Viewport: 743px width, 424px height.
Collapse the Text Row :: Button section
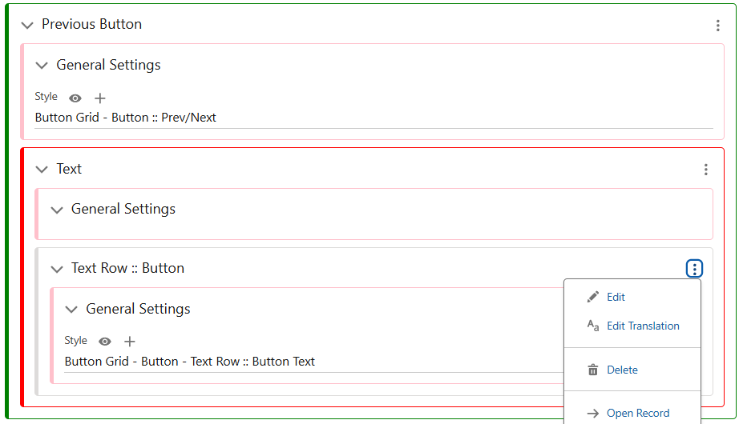click(57, 270)
